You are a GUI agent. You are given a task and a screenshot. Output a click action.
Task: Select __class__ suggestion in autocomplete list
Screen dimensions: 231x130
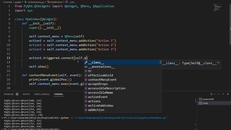click(123, 62)
